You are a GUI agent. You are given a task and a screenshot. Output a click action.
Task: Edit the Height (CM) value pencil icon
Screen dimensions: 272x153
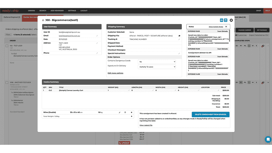pyautogui.click(x=198, y=90)
